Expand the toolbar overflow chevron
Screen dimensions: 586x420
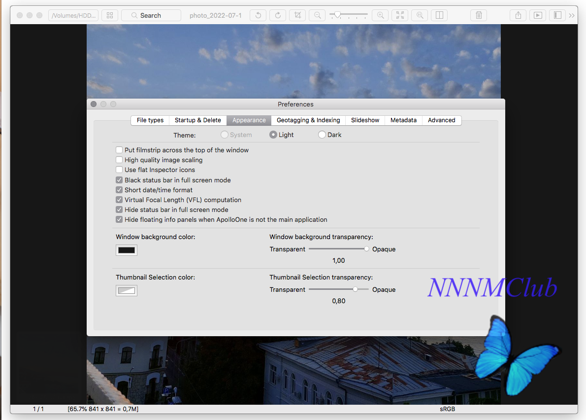point(571,15)
